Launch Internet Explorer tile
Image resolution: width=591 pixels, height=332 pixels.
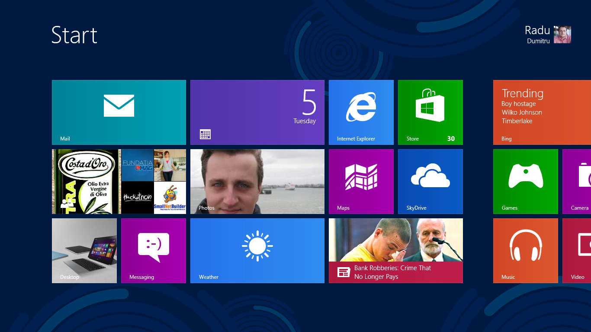361,112
